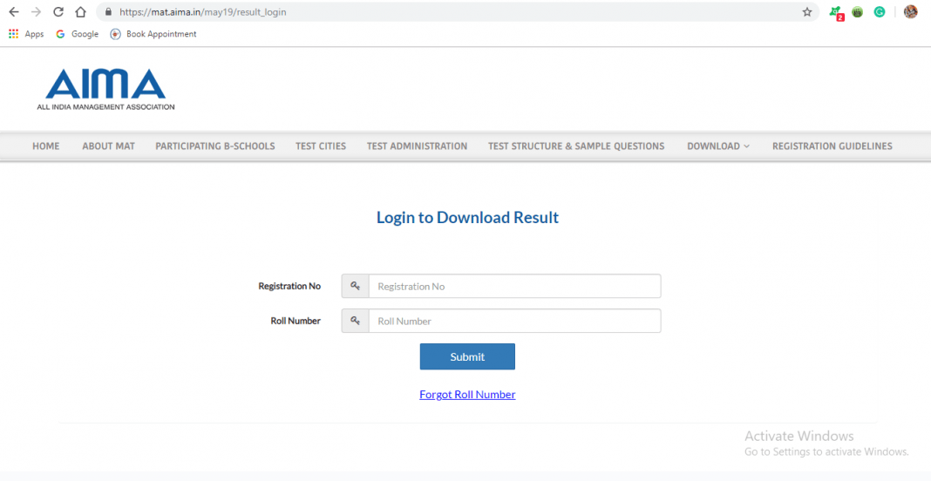
Task: Go back with the browser back arrow
Action: pyautogui.click(x=13, y=12)
